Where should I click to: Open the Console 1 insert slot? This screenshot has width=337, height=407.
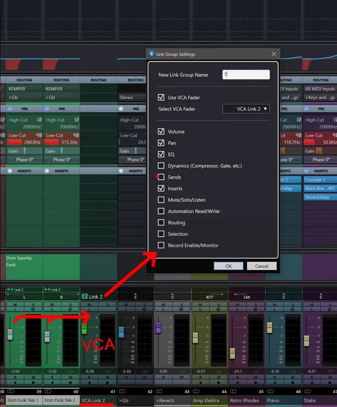pos(320,180)
